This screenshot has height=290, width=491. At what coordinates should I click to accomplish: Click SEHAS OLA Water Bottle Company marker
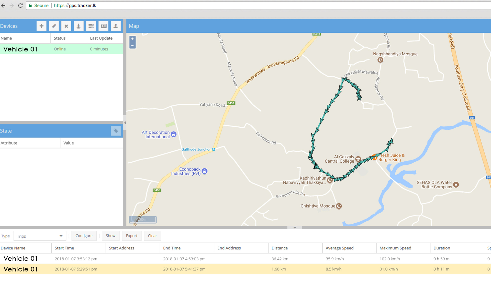(456, 185)
